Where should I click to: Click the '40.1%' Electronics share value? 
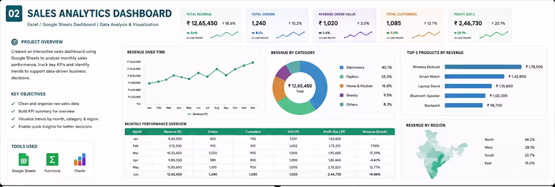(386, 68)
